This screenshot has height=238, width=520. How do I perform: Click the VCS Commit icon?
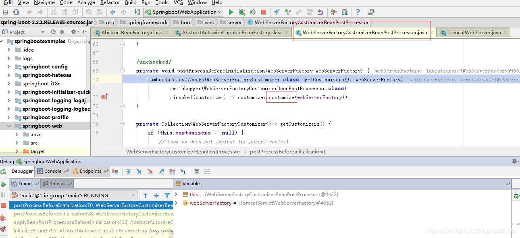288,12
